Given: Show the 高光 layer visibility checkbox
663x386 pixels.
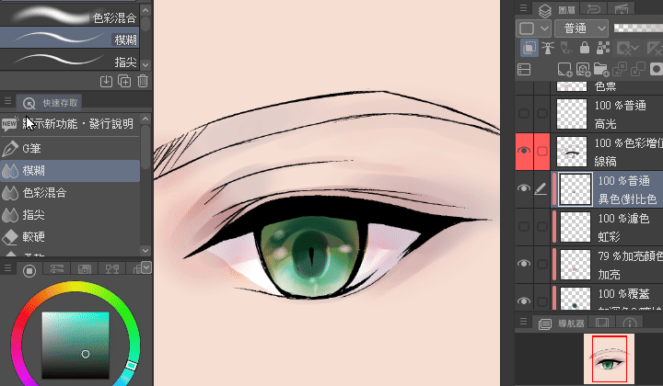Looking at the screenshot, I should (x=524, y=113).
